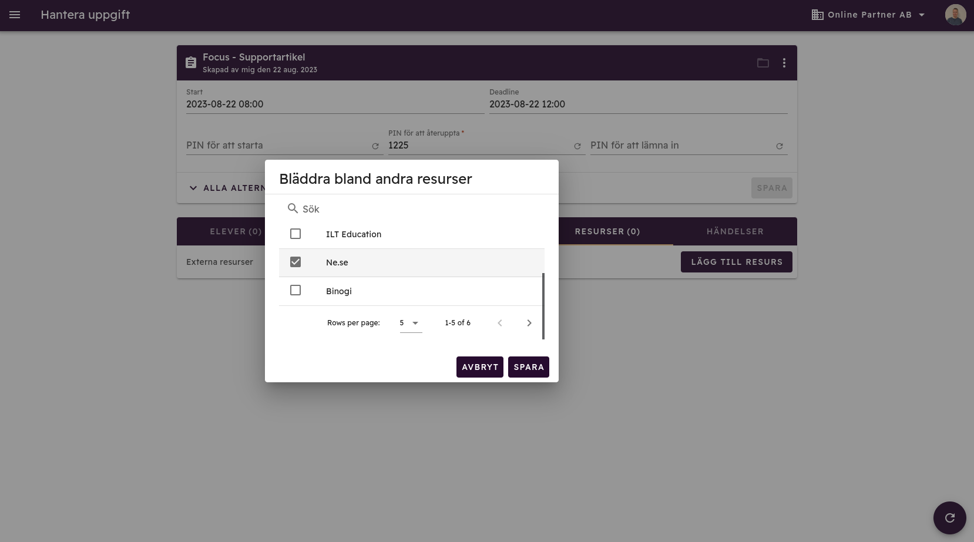Go to next page of resources
Viewport: 974px width, 542px height.
529,323
